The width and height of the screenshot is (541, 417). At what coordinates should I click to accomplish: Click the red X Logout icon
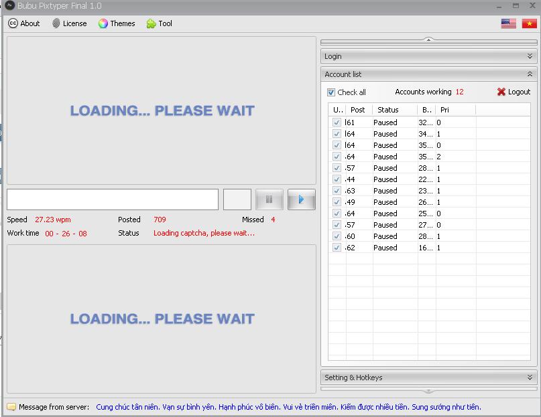pos(501,92)
